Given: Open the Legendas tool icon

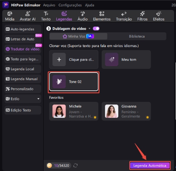Looking at the screenshot, I should [x=64, y=14].
